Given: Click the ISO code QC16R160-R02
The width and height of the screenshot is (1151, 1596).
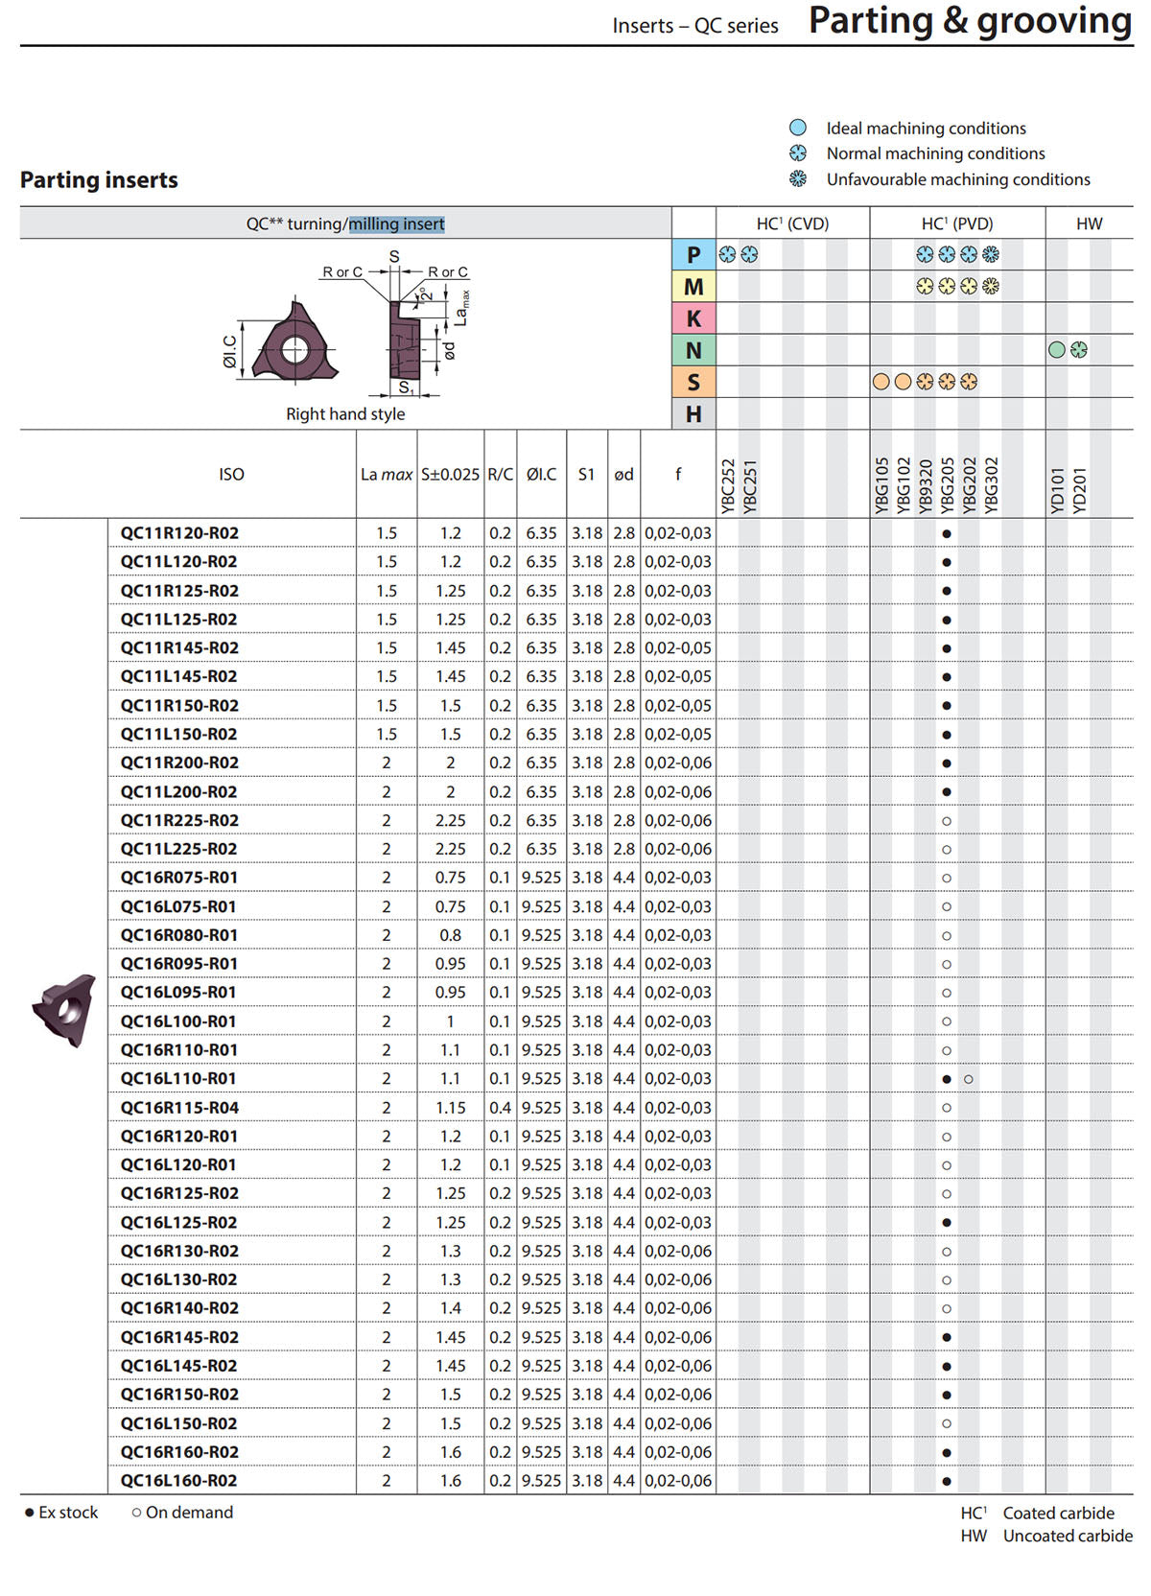Looking at the screenshot, I should (x=179, y=1452).
